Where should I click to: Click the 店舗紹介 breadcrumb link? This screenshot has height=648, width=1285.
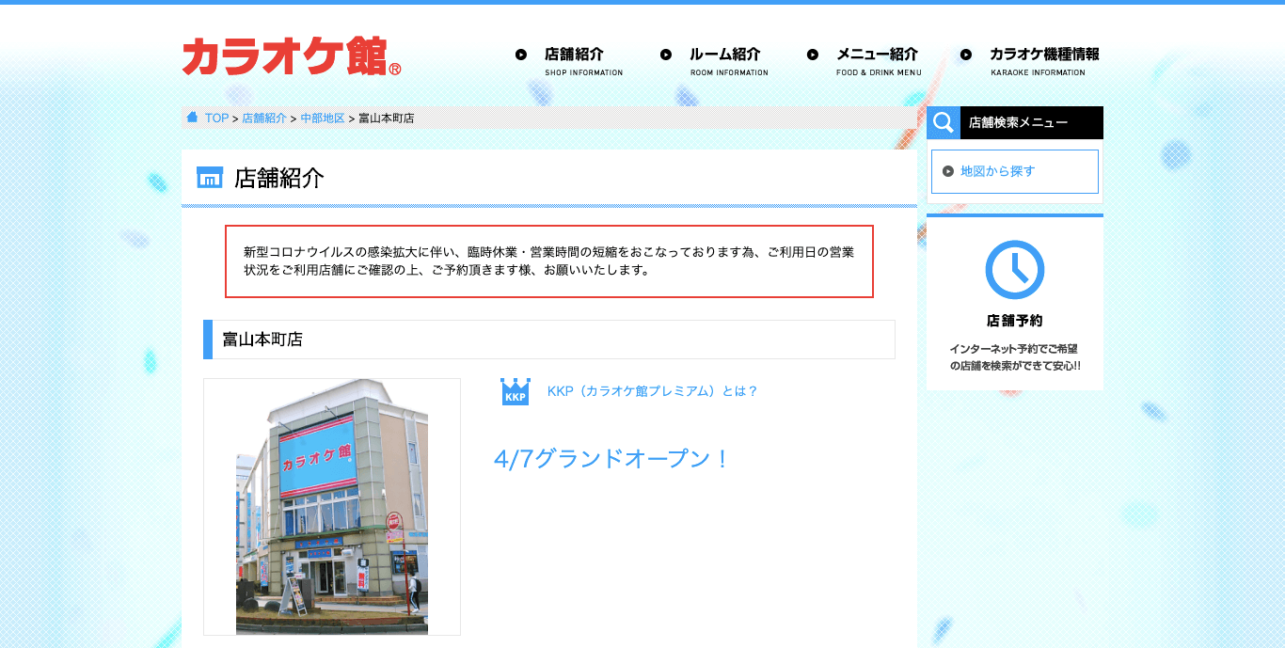coord(264,119)
